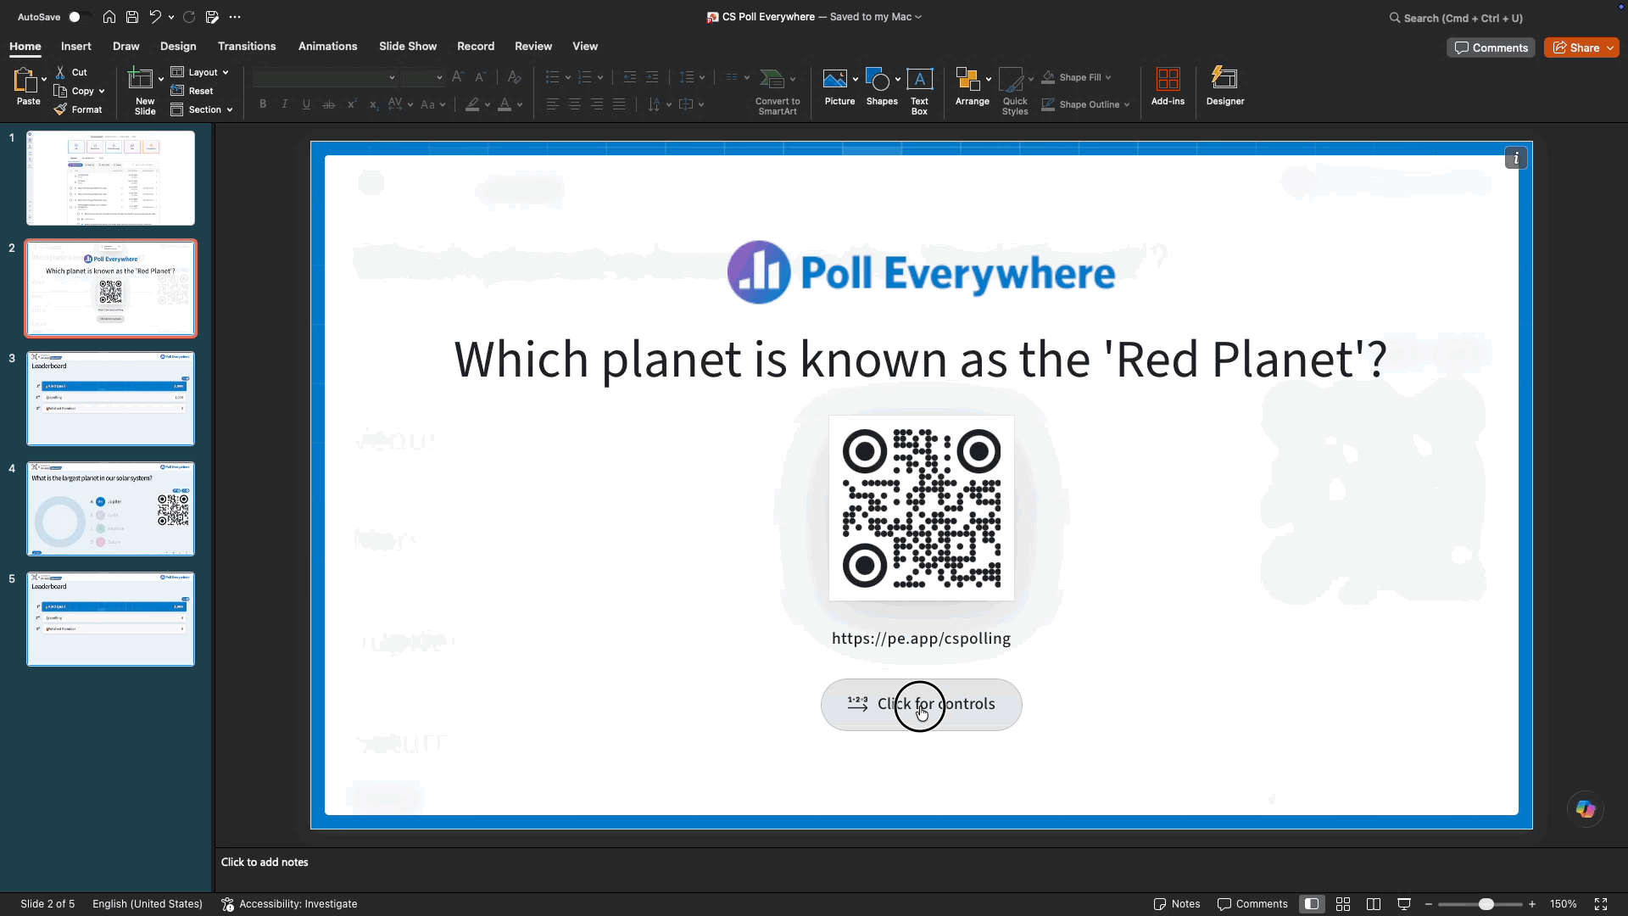Start Slide Show from status bar

[x=1404, y=904]
